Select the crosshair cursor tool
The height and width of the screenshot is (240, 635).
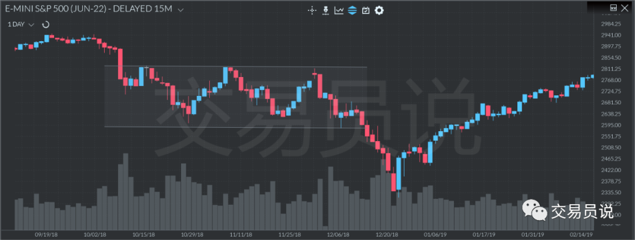(x=312, y=10)
